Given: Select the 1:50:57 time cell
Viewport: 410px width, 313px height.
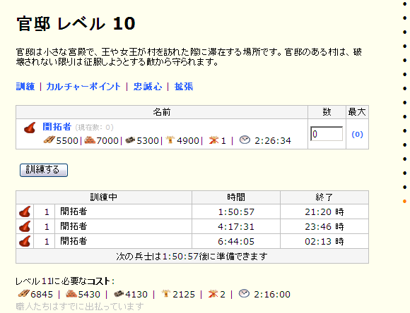Looking at the screenshot, I should [x=236, y=211].
